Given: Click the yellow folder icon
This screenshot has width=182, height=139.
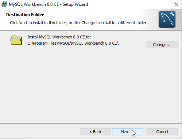Looking at the screenshot, I should [16, 40].
